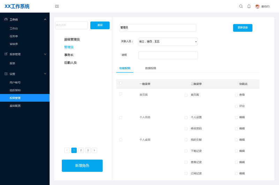Check the 查看记录 checkbox
The width and height of the screenshot is (279, 185).
(x=186, y=162)
